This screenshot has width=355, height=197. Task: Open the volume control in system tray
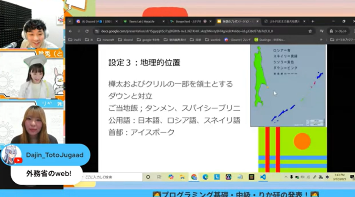coord(302,177)
